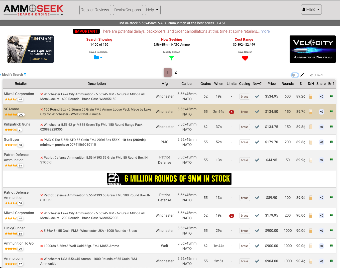Viewport: 340px width, 268px height.
Task: Click the AmmoSeek crosshair logo
Action: tap(32, 8)
